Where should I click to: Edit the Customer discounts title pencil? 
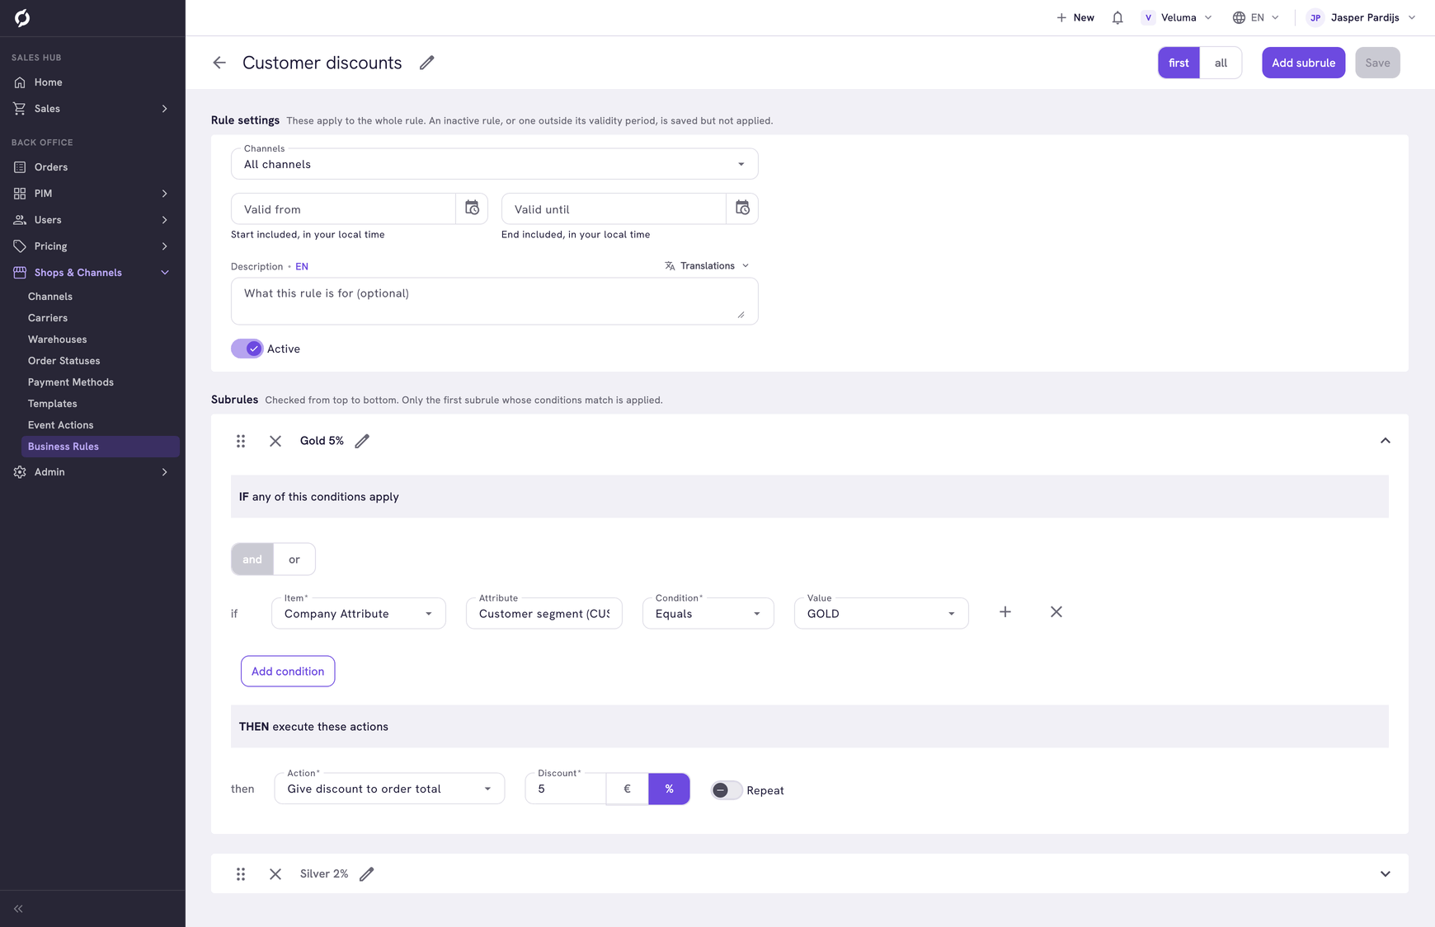[x=426, y=63]
